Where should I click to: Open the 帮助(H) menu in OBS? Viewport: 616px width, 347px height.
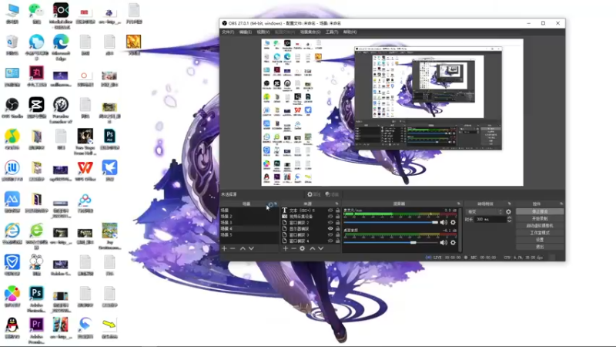click(350, 32)
